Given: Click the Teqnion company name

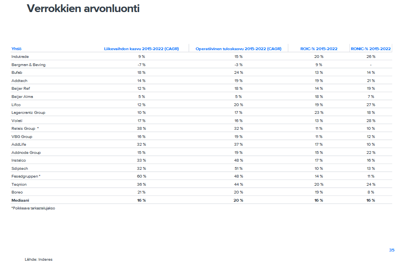Looking at the screenshot, I should tap(19, 184).
